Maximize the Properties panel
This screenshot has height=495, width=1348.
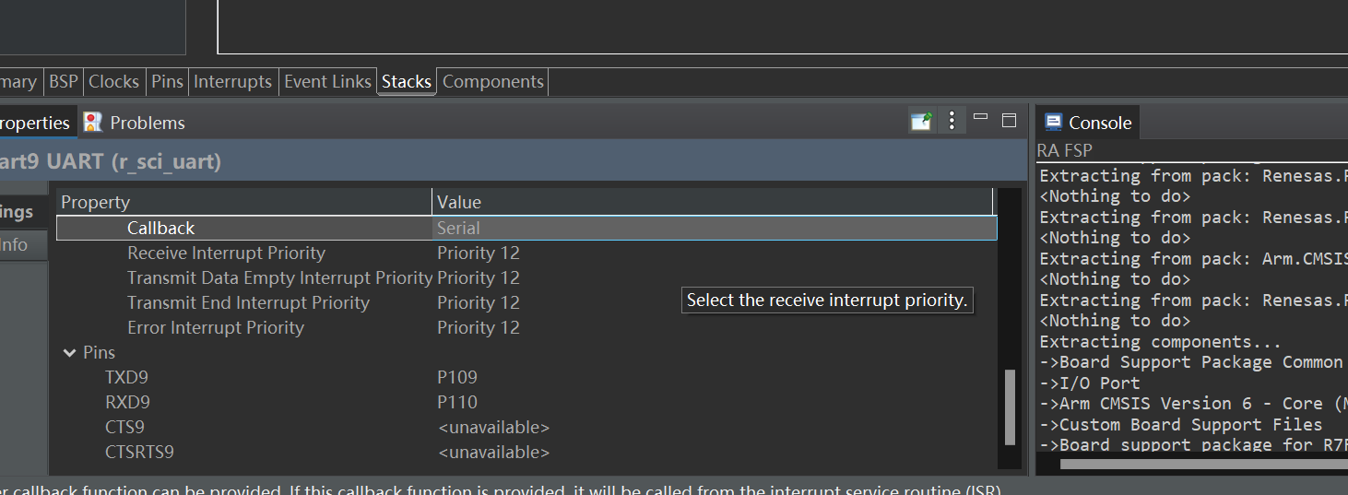click(1009, 120)
